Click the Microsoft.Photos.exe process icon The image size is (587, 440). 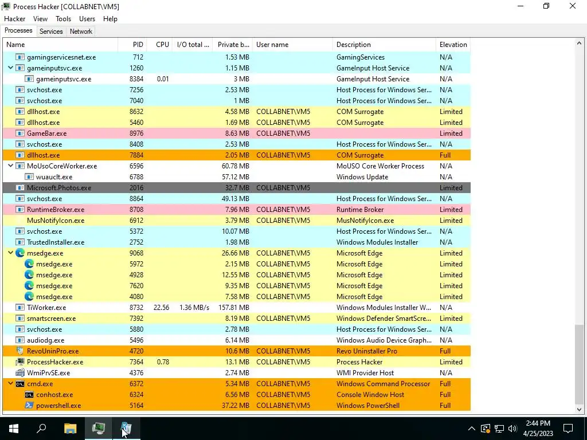pos(20,188)
